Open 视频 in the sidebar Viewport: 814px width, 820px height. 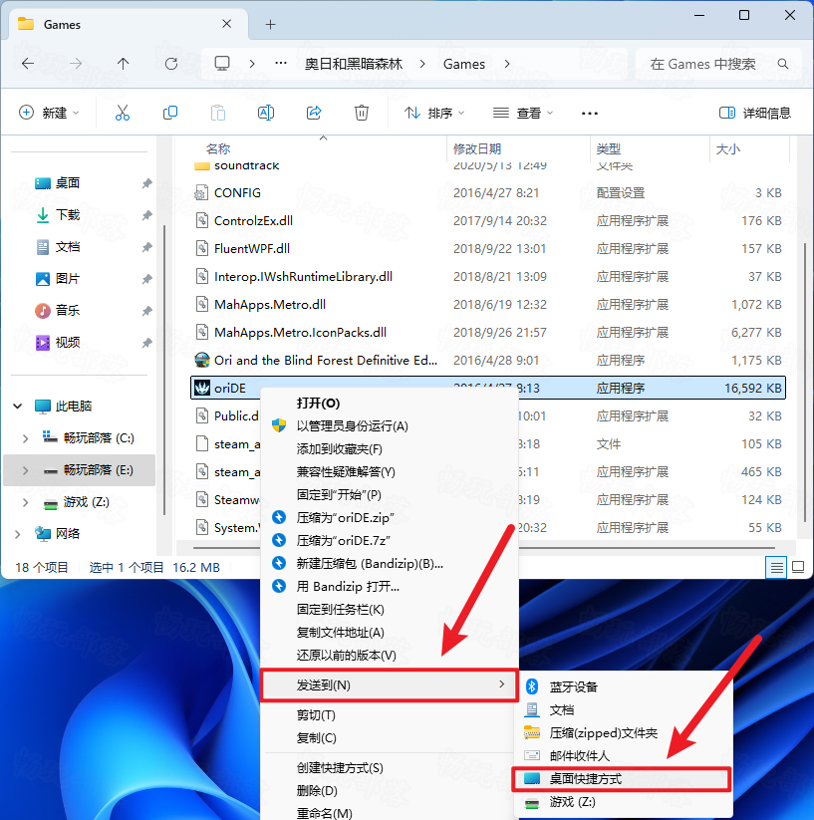point(68,343)
